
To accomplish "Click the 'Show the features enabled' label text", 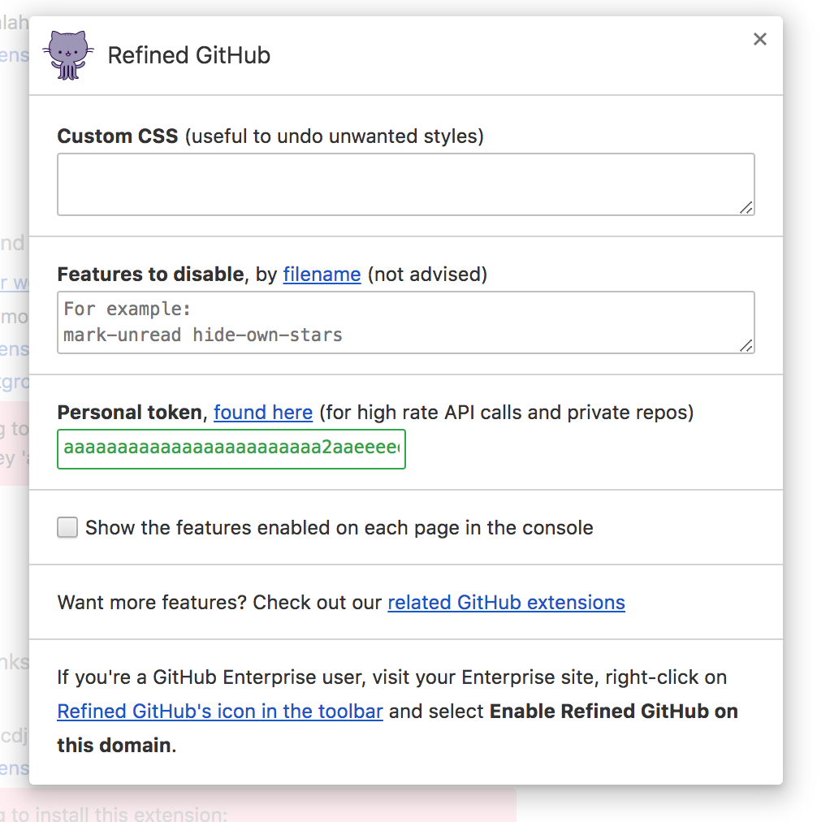I will pyautogui.click(x=339, y=528).
